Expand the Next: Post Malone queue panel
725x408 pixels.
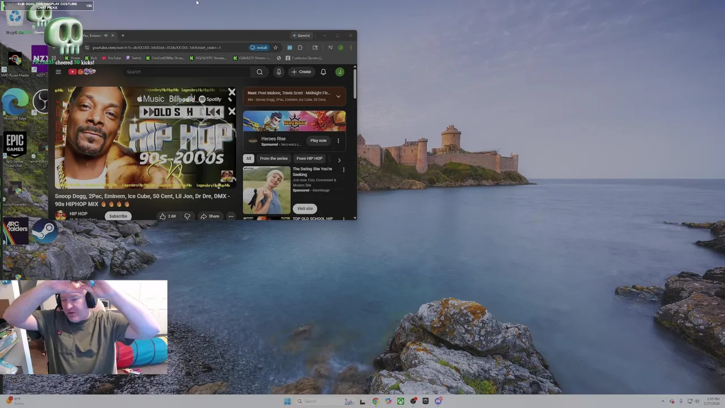pos(338,96)
